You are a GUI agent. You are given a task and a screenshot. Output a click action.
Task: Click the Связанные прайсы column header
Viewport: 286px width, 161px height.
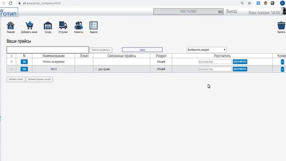pyautogui.click(x=122, y=56)
